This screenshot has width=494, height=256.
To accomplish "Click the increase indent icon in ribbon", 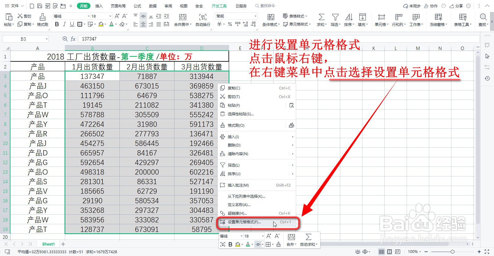I will click(x=166, y=16).
